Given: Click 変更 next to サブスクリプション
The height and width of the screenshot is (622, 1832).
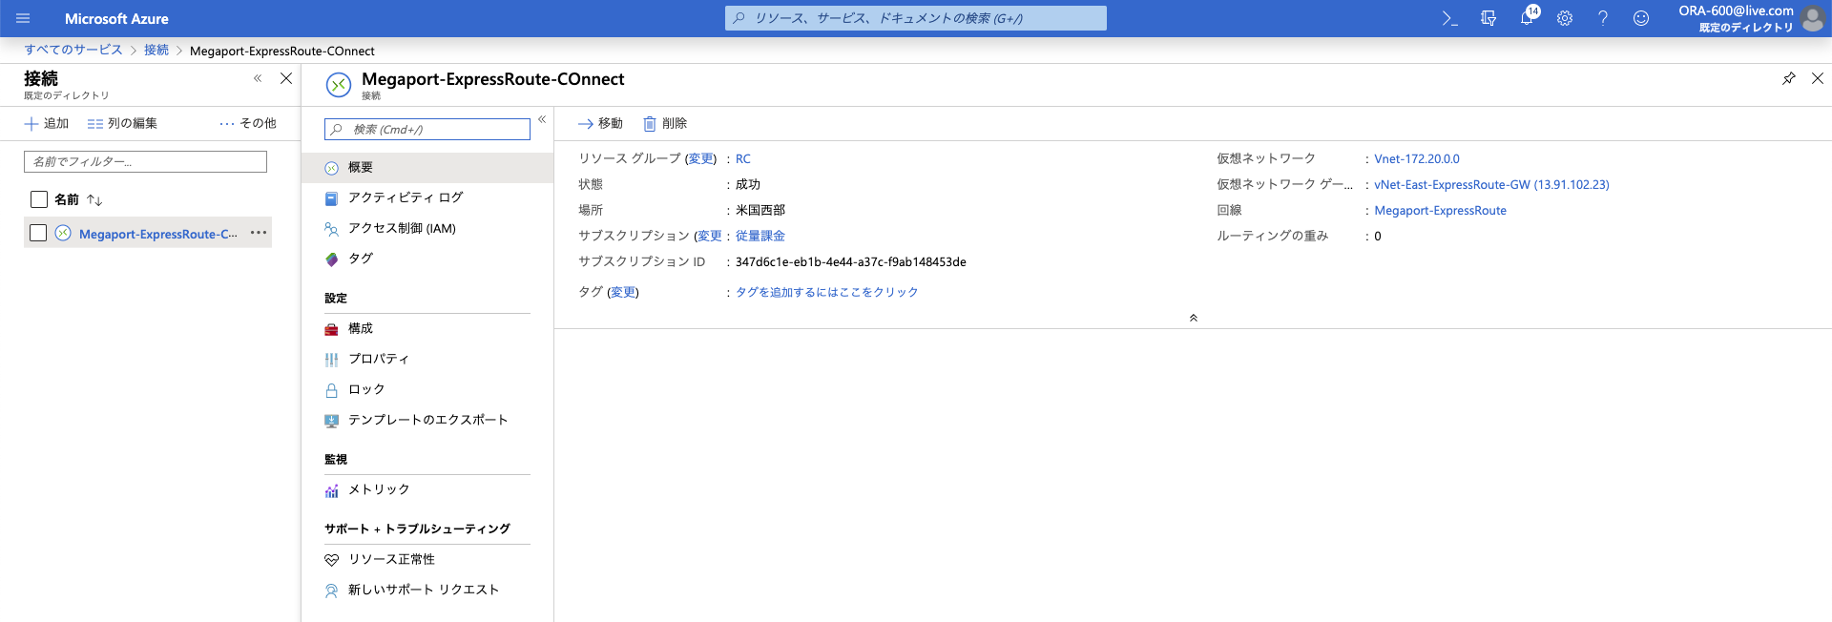Looking at the screenshot, I should click(710, 236).
